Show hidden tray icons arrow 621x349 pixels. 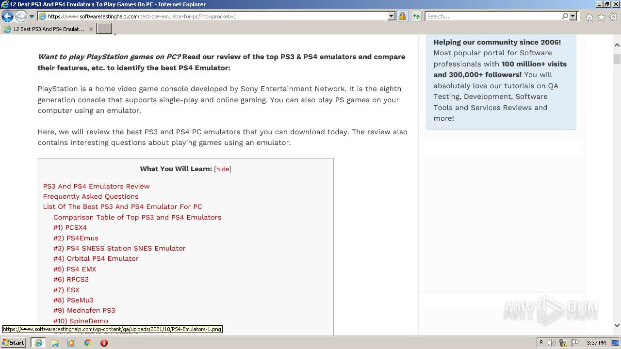point(541,343)
